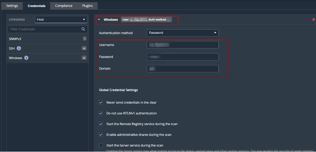This screenshot has height=152, width=316.
Task: Click the info icon next to SSH
Action: [19, 48]
